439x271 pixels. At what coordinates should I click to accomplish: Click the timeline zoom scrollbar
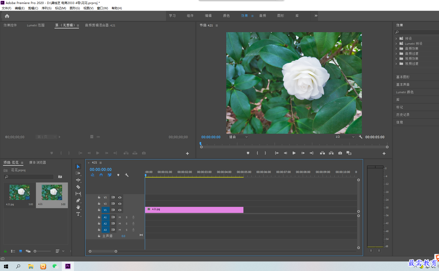point(103,251)
